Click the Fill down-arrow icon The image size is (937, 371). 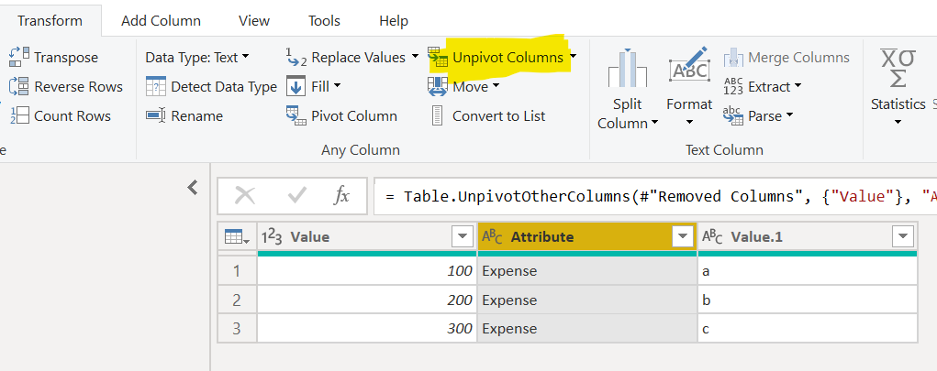[x=296, y=86]
